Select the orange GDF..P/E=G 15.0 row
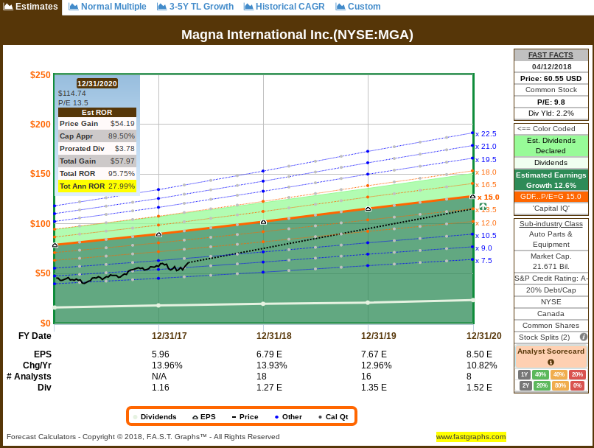 550,197
